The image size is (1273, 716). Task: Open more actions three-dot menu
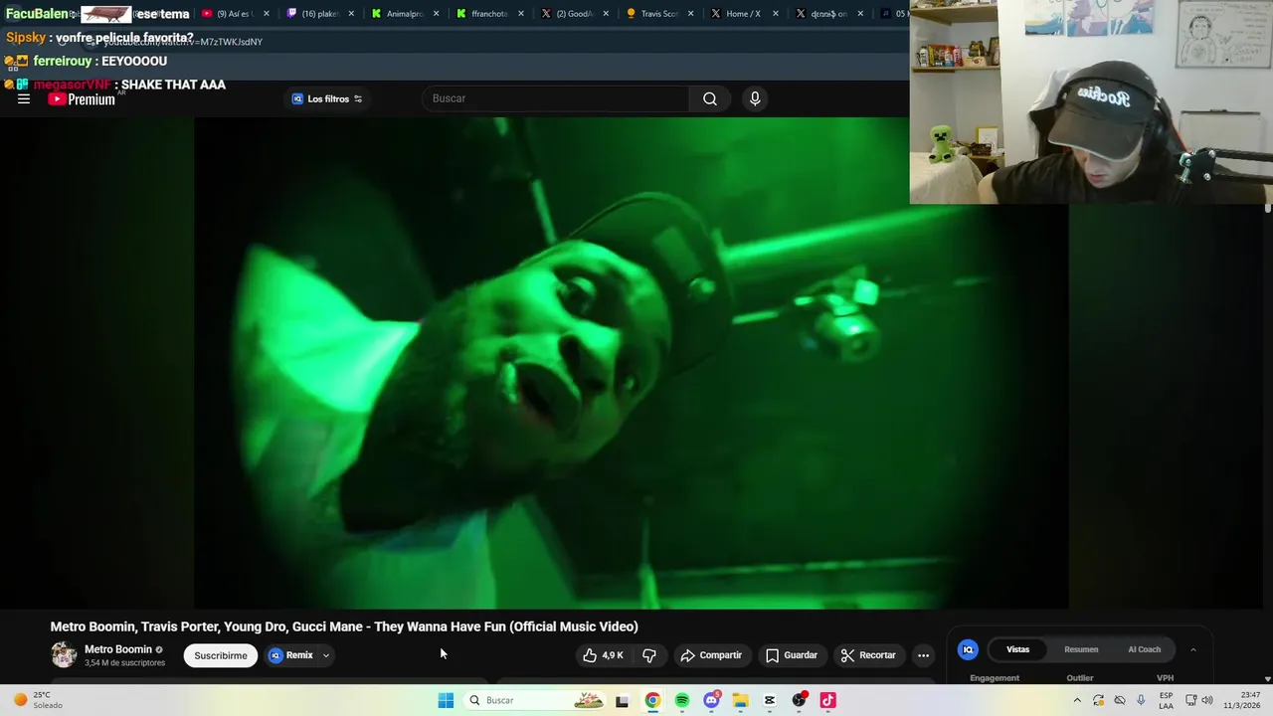923,655
